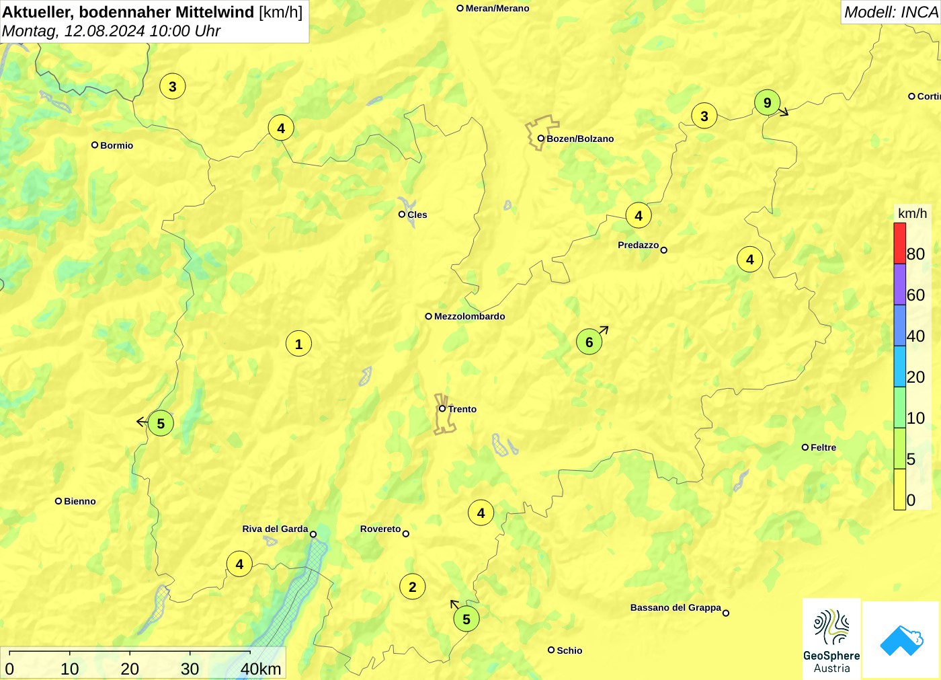Click the 'Aktueller, bodennaher Mittelwind' title

128,11
